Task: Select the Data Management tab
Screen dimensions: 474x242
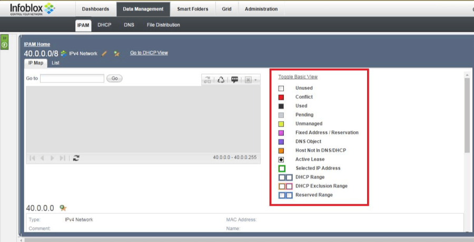Action: pyautogui.click(x=143, y=9)
